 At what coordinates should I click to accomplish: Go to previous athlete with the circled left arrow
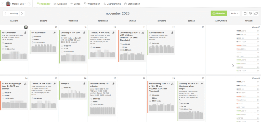pyautogui.click(x=3, y=4)
